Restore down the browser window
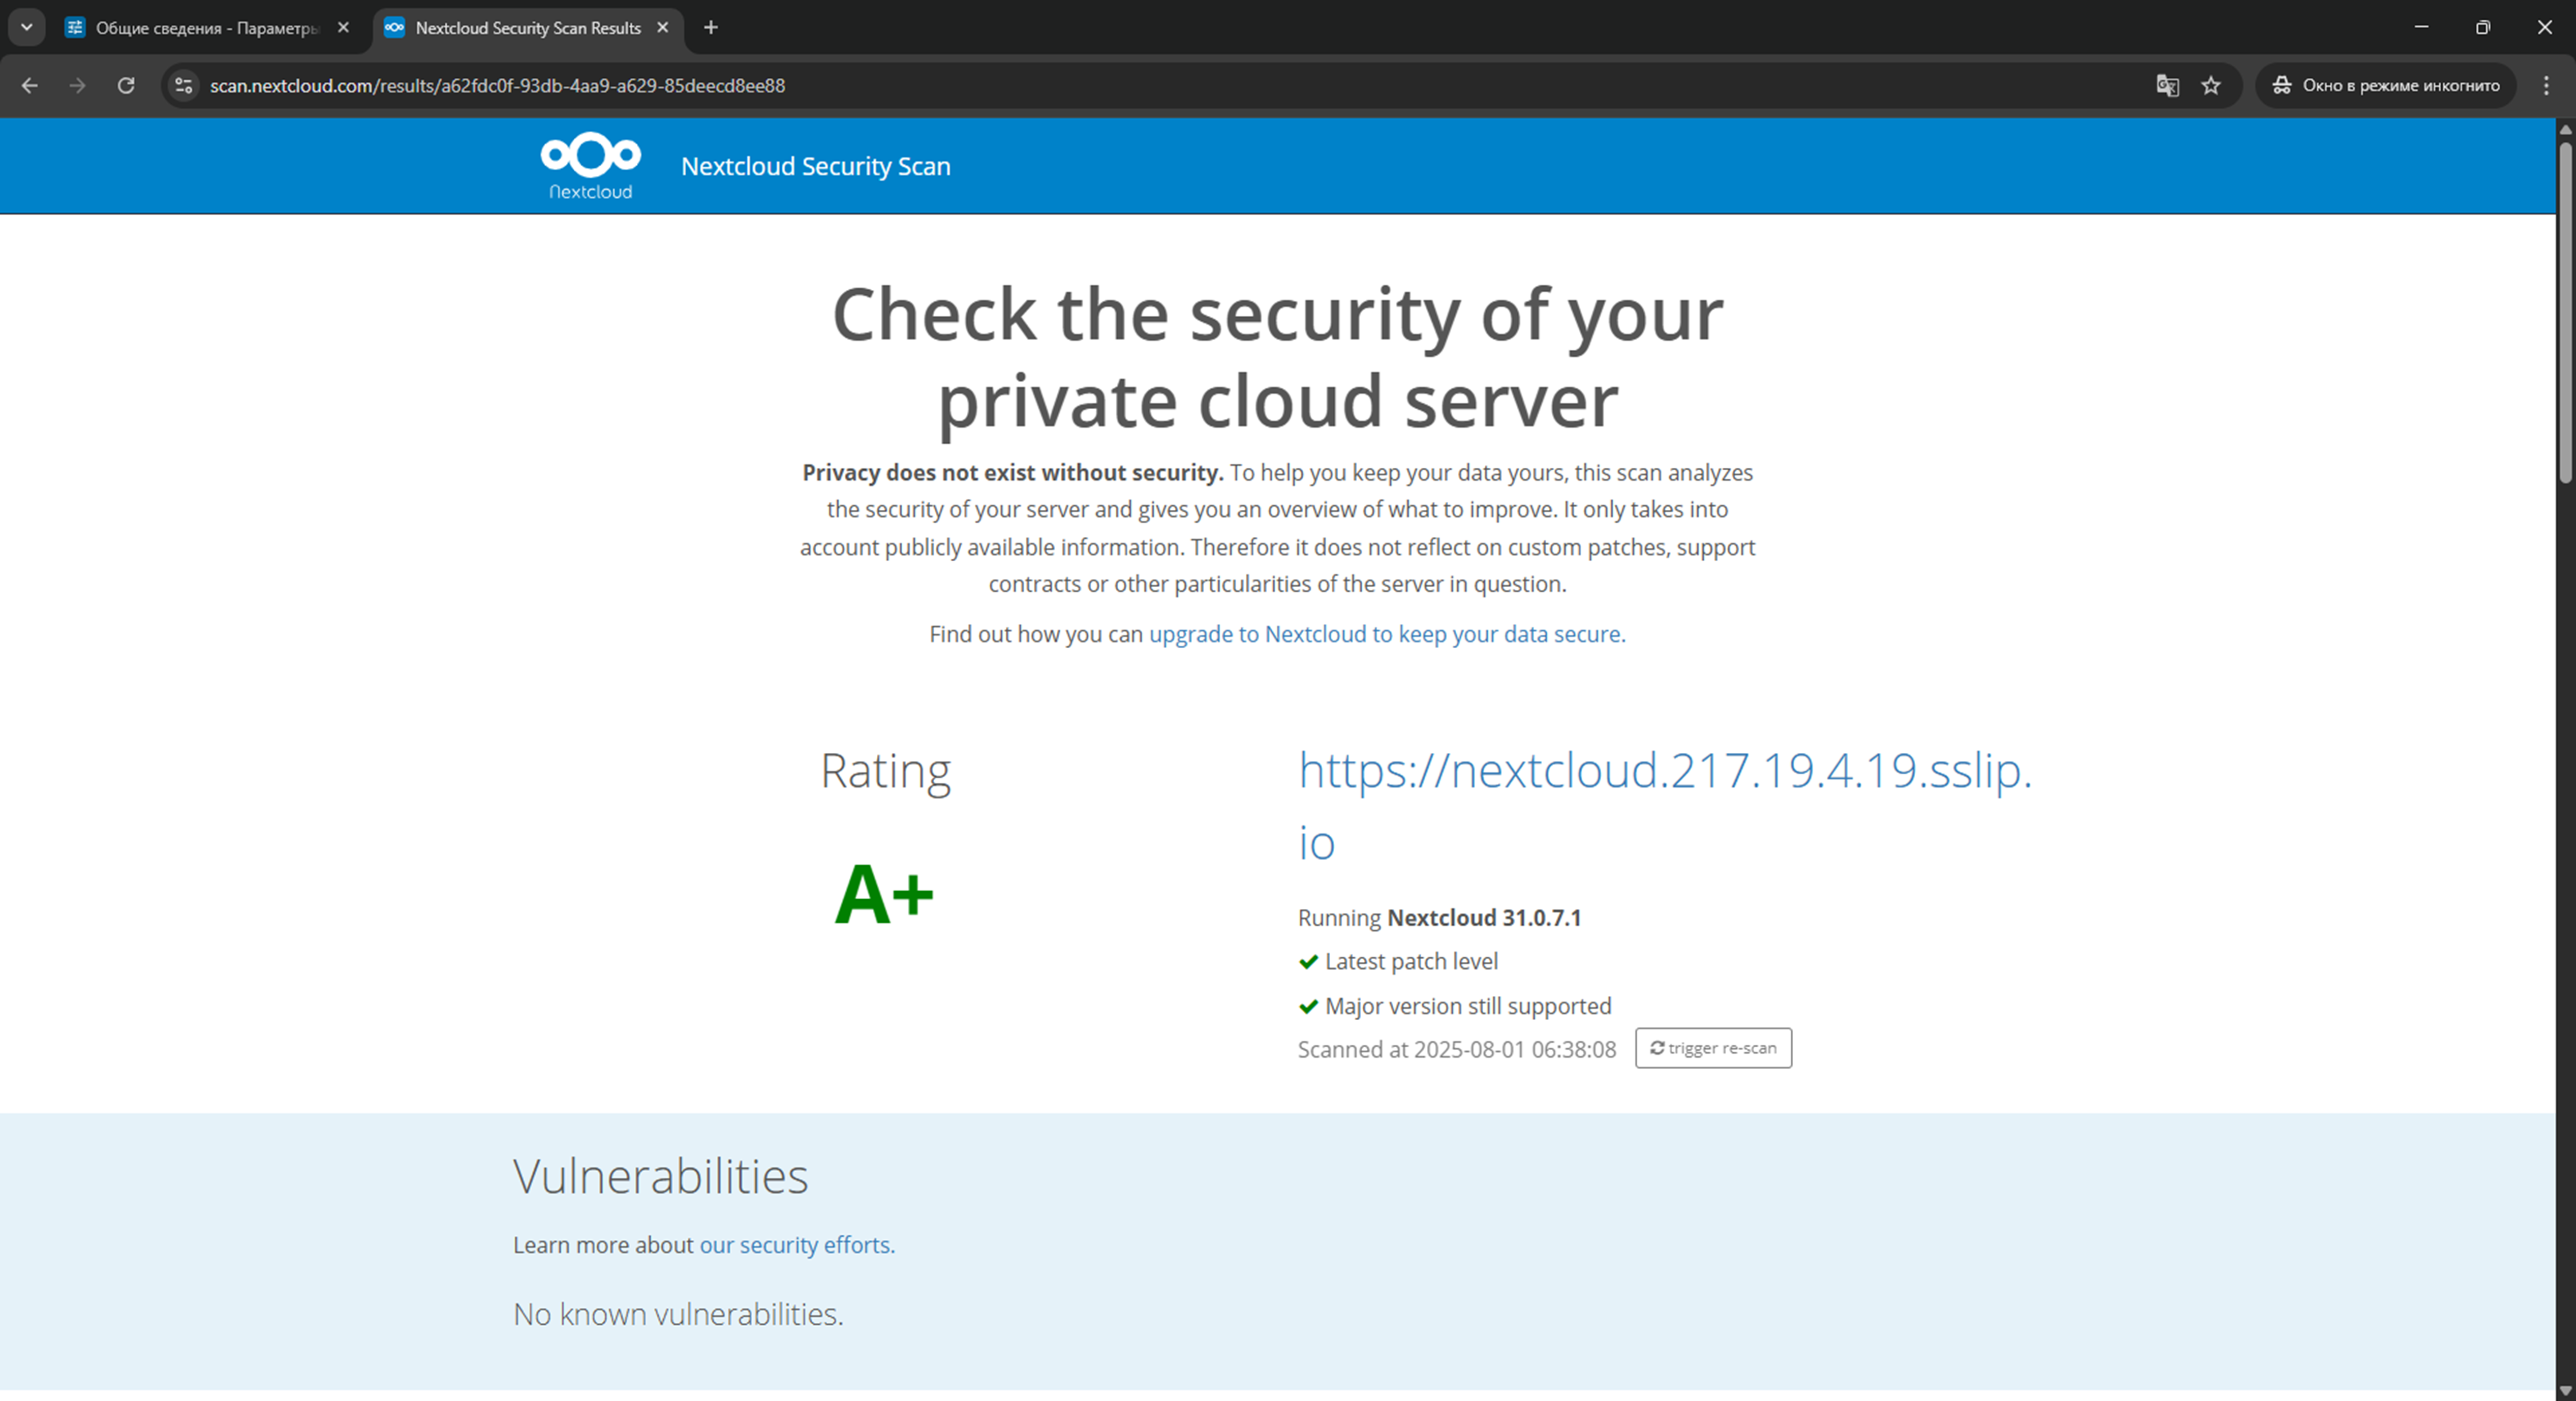The height and width of the screenshot is (1401, 2576). [2483, 27]
